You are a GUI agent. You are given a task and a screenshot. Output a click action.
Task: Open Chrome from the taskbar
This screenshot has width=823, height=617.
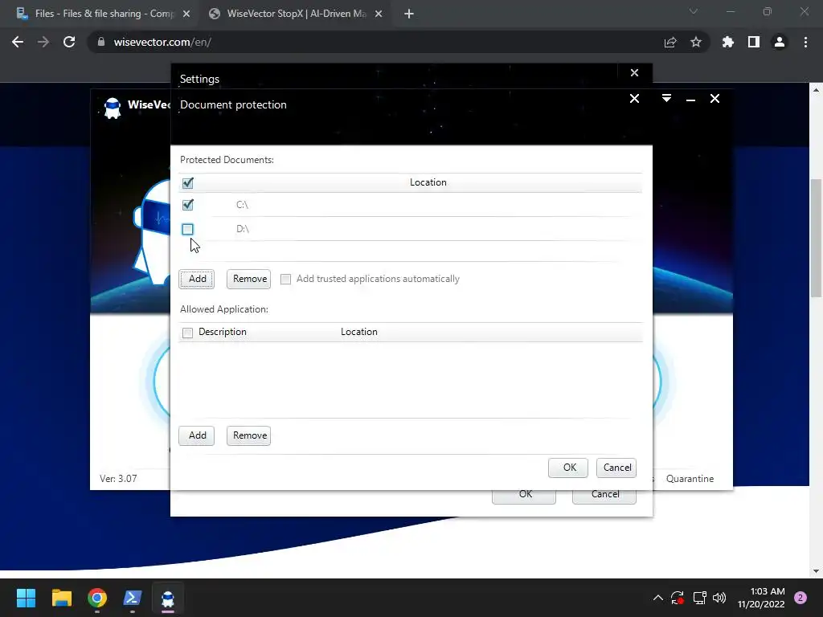pyautogui.click(x=97, y=598)
